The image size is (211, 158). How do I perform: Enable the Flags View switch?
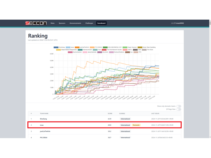179,109
